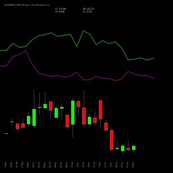The height and width of the screenshot is (173, 173).
Task: Click the 26 May date label
Action: tap(17, 165)
